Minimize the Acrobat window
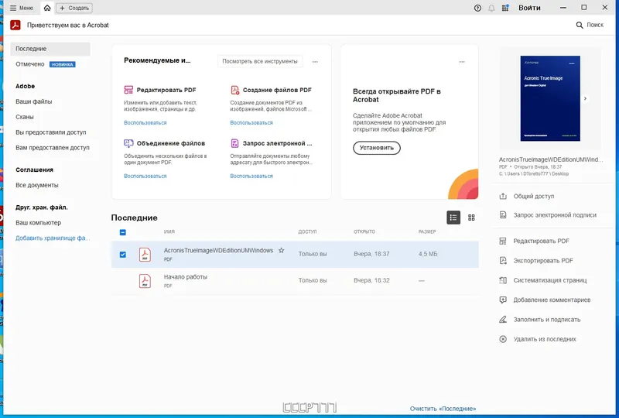The image size is (619, 418). point(563,8)
